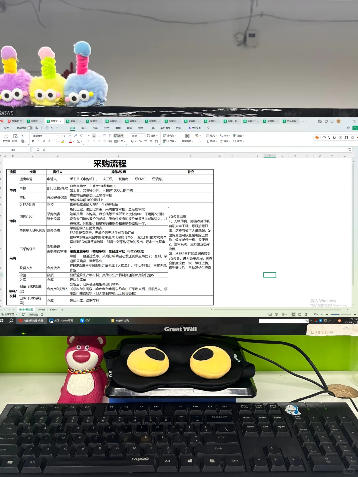Viewport: 358px width, 477px height.
Task: Click the save icon in the quick toolbar
Action: [37, 128]
